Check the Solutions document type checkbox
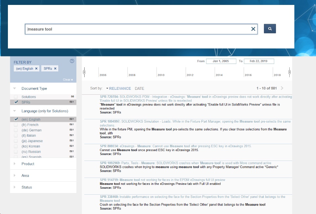The width and height of the screenshot is (316, 214). 16,97
